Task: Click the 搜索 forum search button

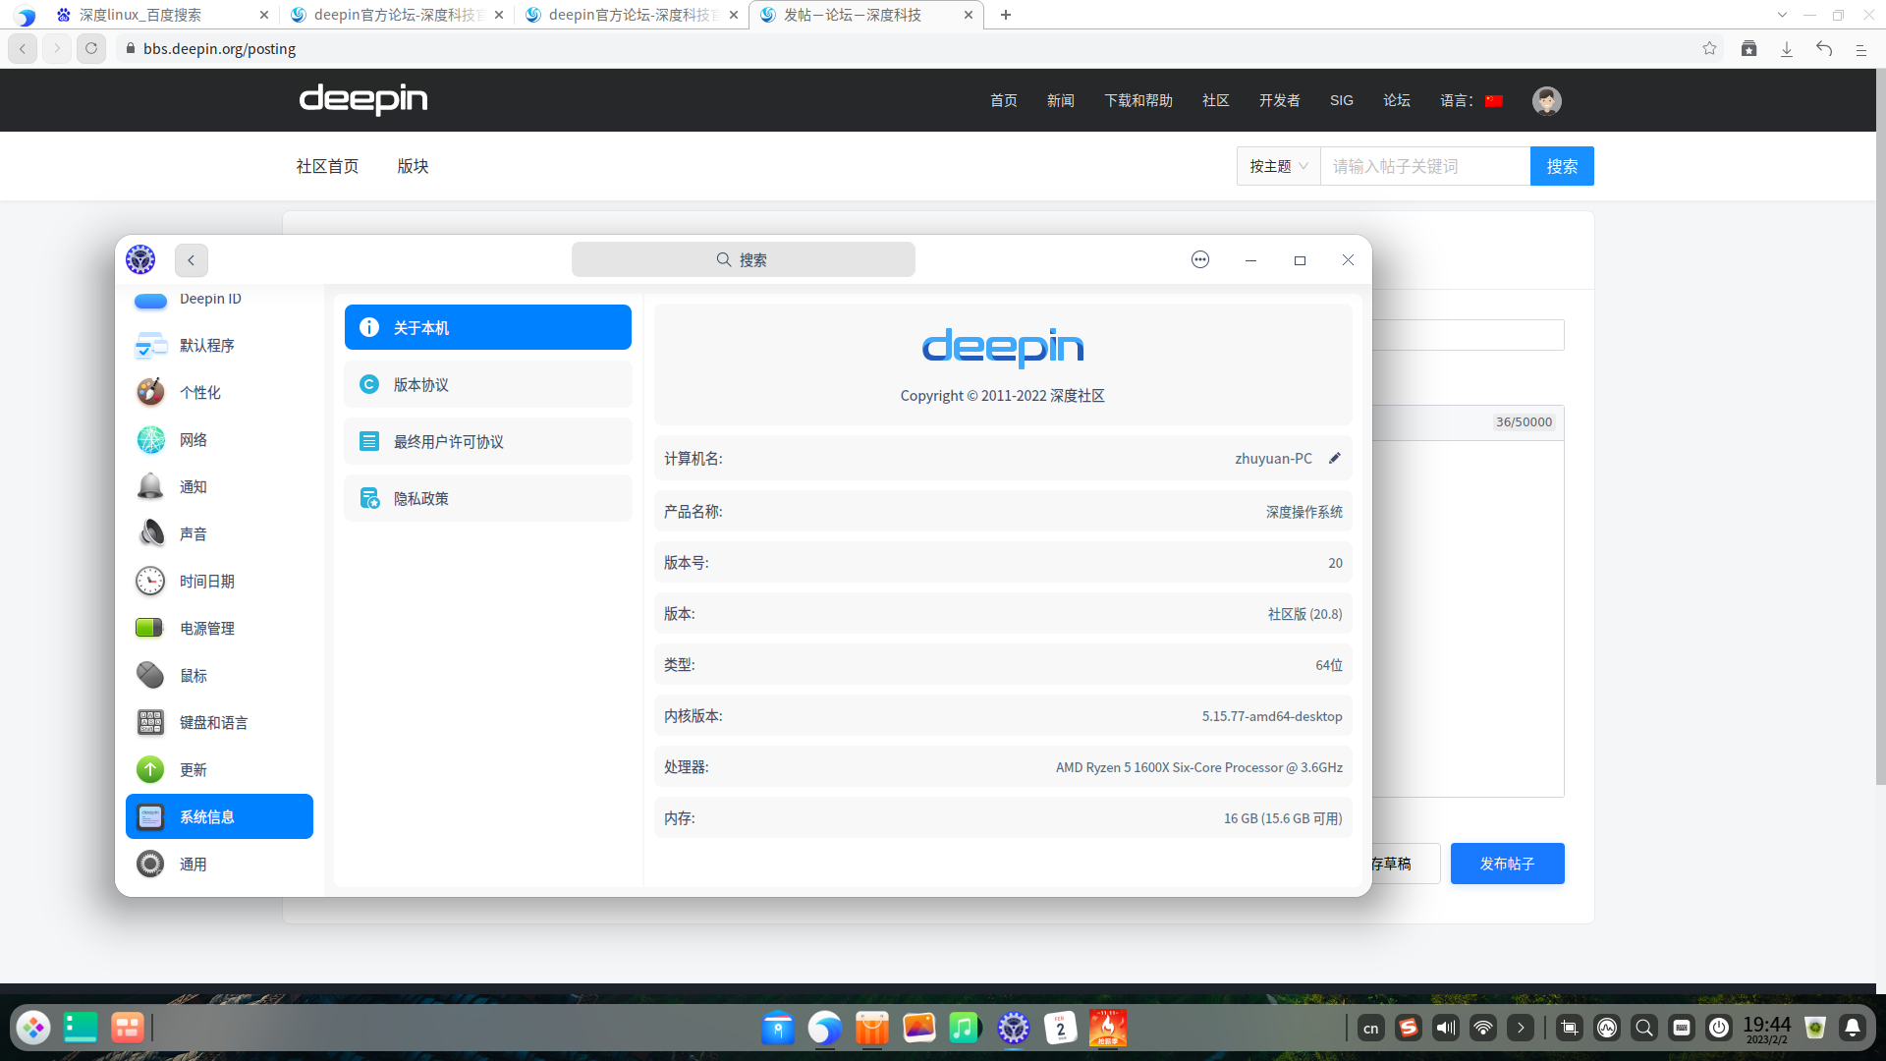Action: tap(1562, 166)
